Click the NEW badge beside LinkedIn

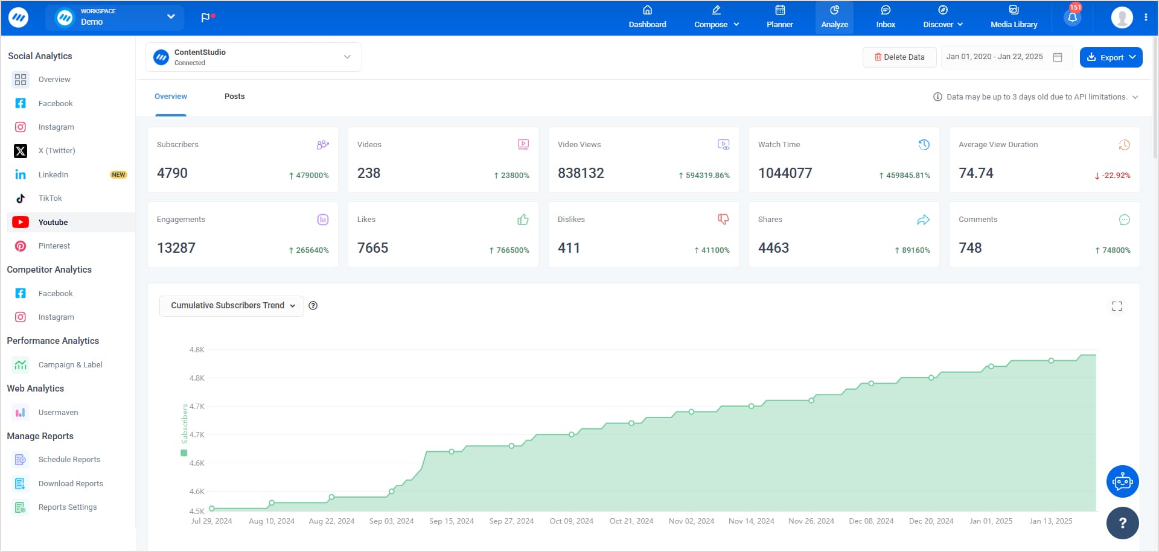click(x=118, y=175)
